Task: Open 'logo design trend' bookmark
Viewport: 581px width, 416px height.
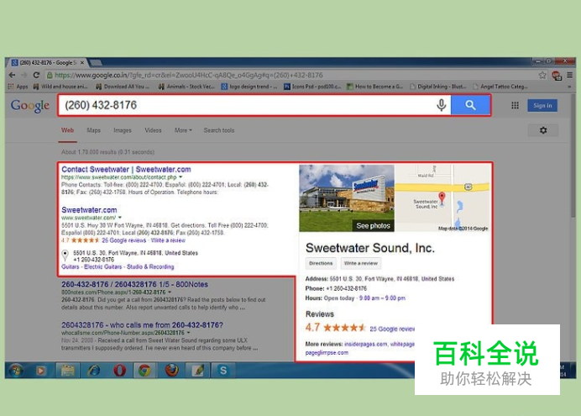Action: pos(249,87)
